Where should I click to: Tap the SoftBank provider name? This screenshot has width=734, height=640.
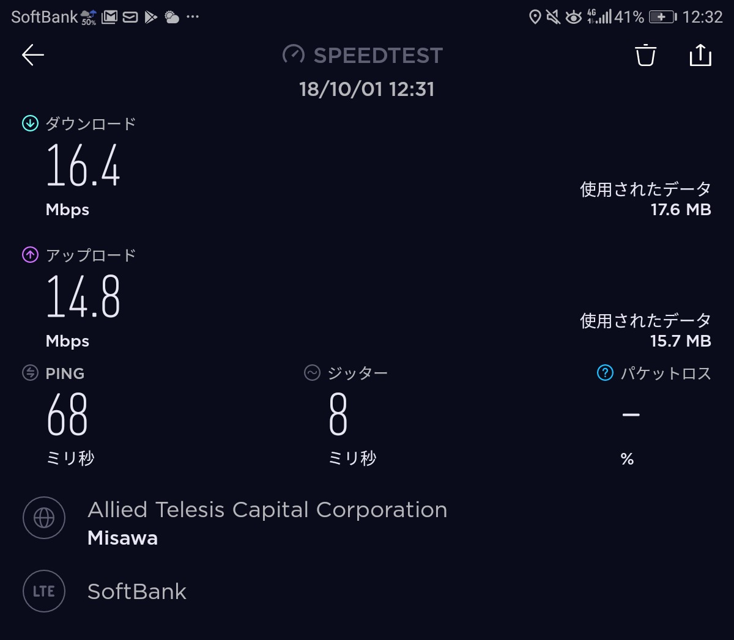(137, 592)
